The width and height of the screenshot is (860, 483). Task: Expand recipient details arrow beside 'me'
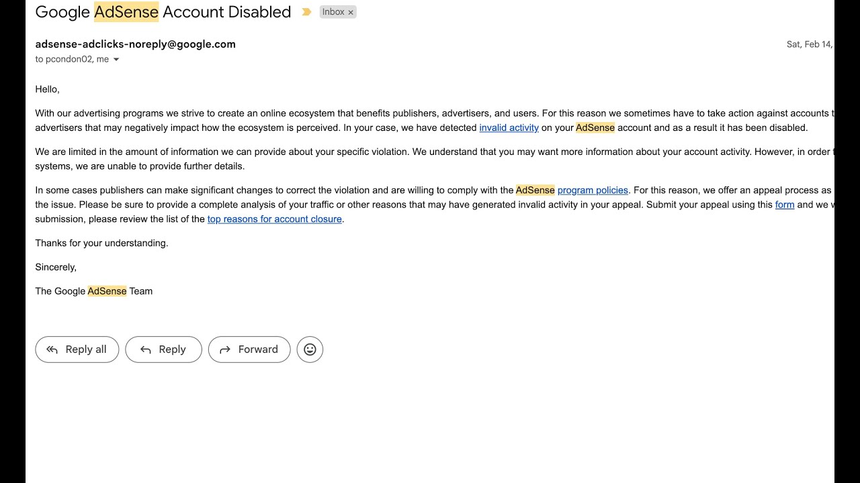tap(116, 59)
